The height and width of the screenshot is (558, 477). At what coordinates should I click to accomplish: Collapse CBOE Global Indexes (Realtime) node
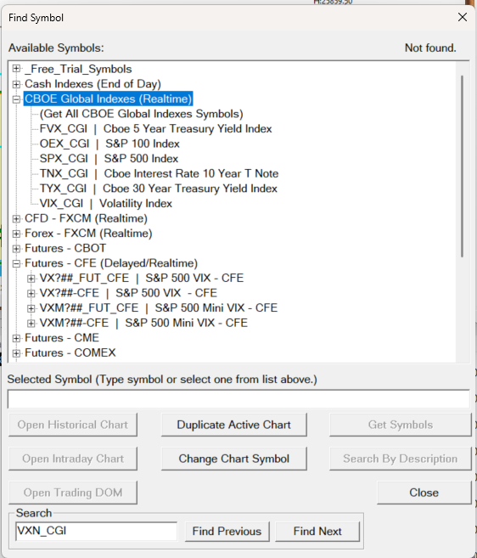pyautogui.click(x=16, y=99)
